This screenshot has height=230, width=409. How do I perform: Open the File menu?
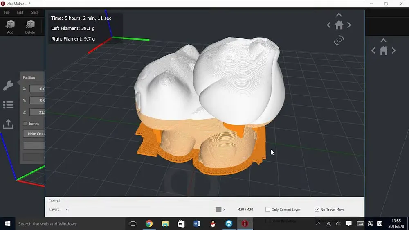pos(7,12)
